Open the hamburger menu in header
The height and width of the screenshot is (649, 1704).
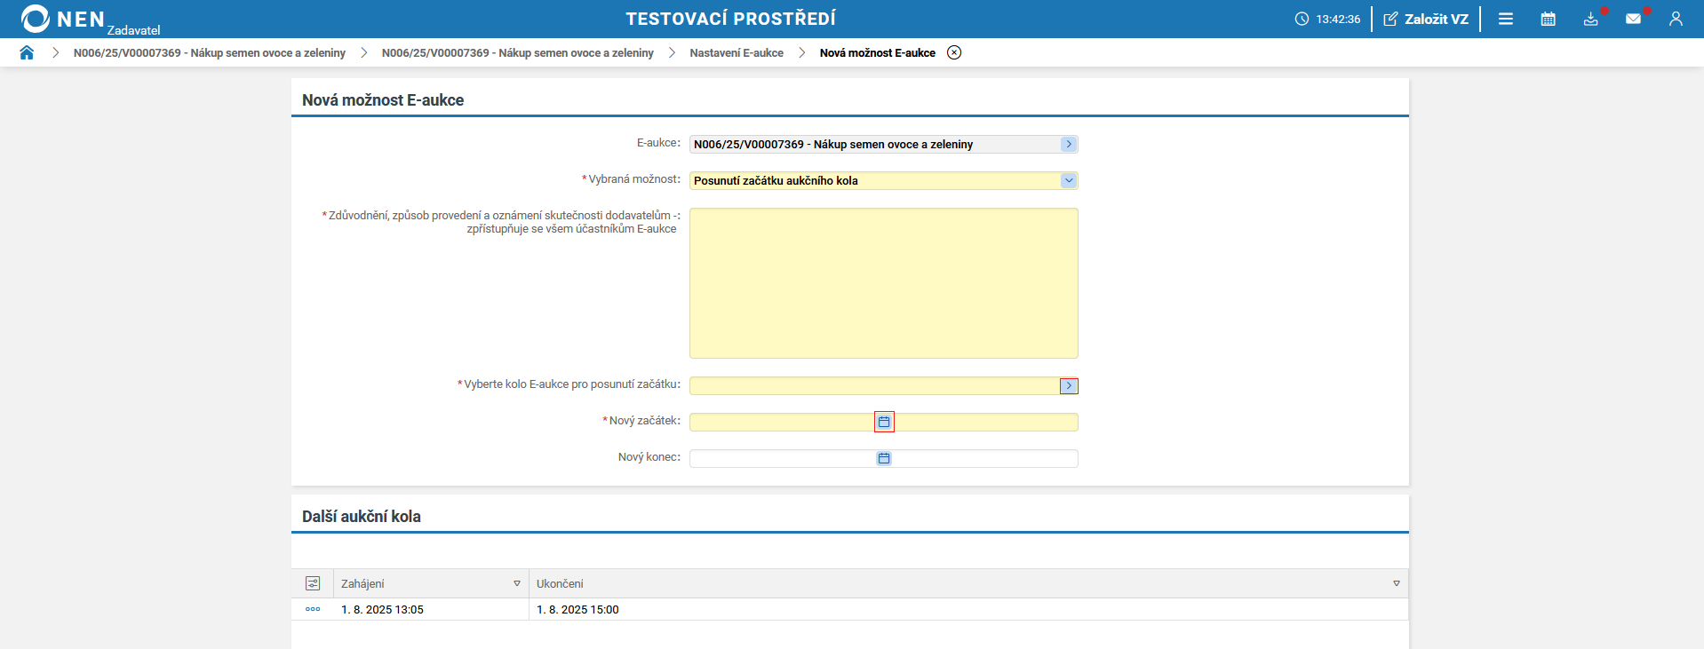[1505, 19]
